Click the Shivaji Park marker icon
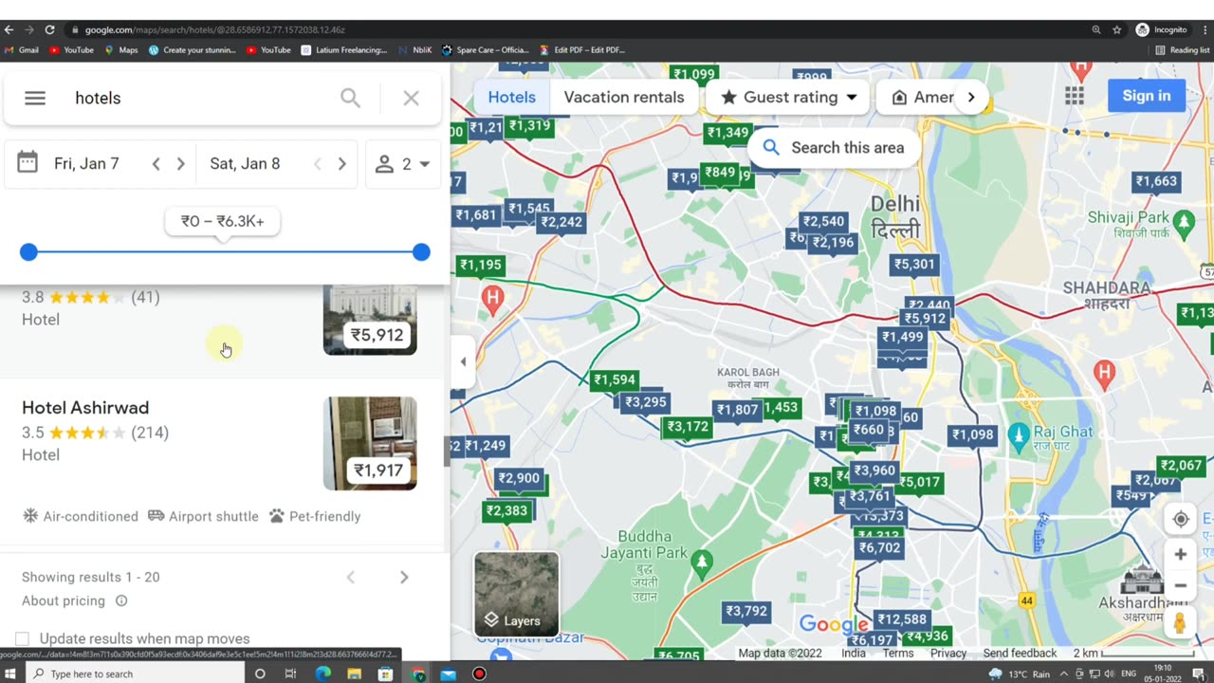Image resolution: width=1214 pixels, height=683 pixels. [x=1183, y=223]
